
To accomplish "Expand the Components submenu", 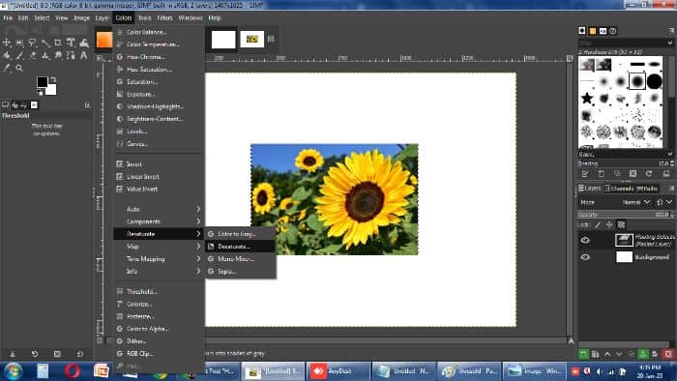I will 159,221.
